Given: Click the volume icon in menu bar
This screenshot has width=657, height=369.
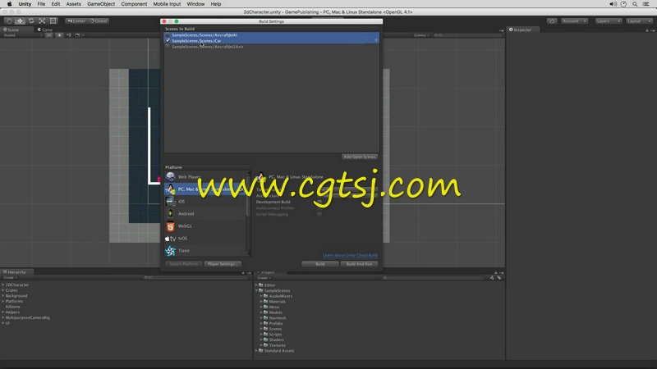Looking at the screenshot, I should pyautogui.click(x=613, y=4).
